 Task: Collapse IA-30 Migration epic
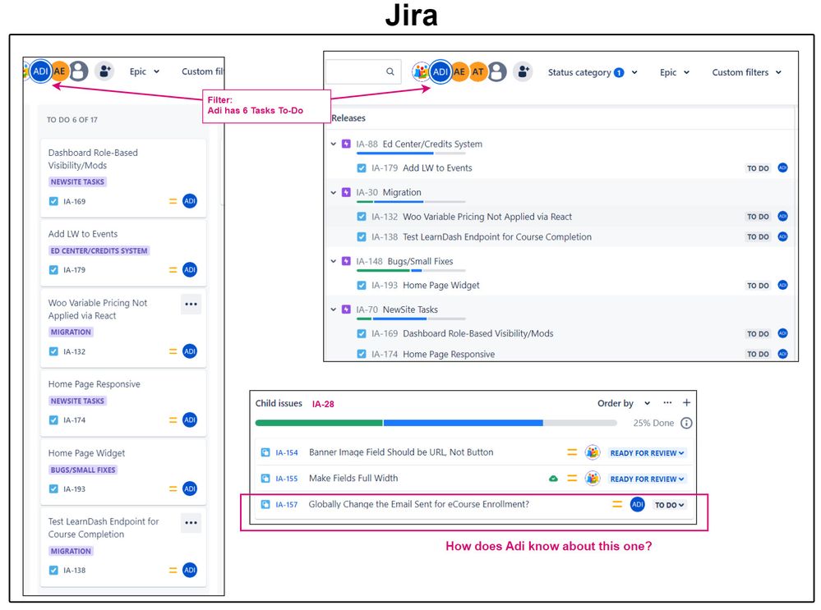pyautogui.click(x=333, y=192)
